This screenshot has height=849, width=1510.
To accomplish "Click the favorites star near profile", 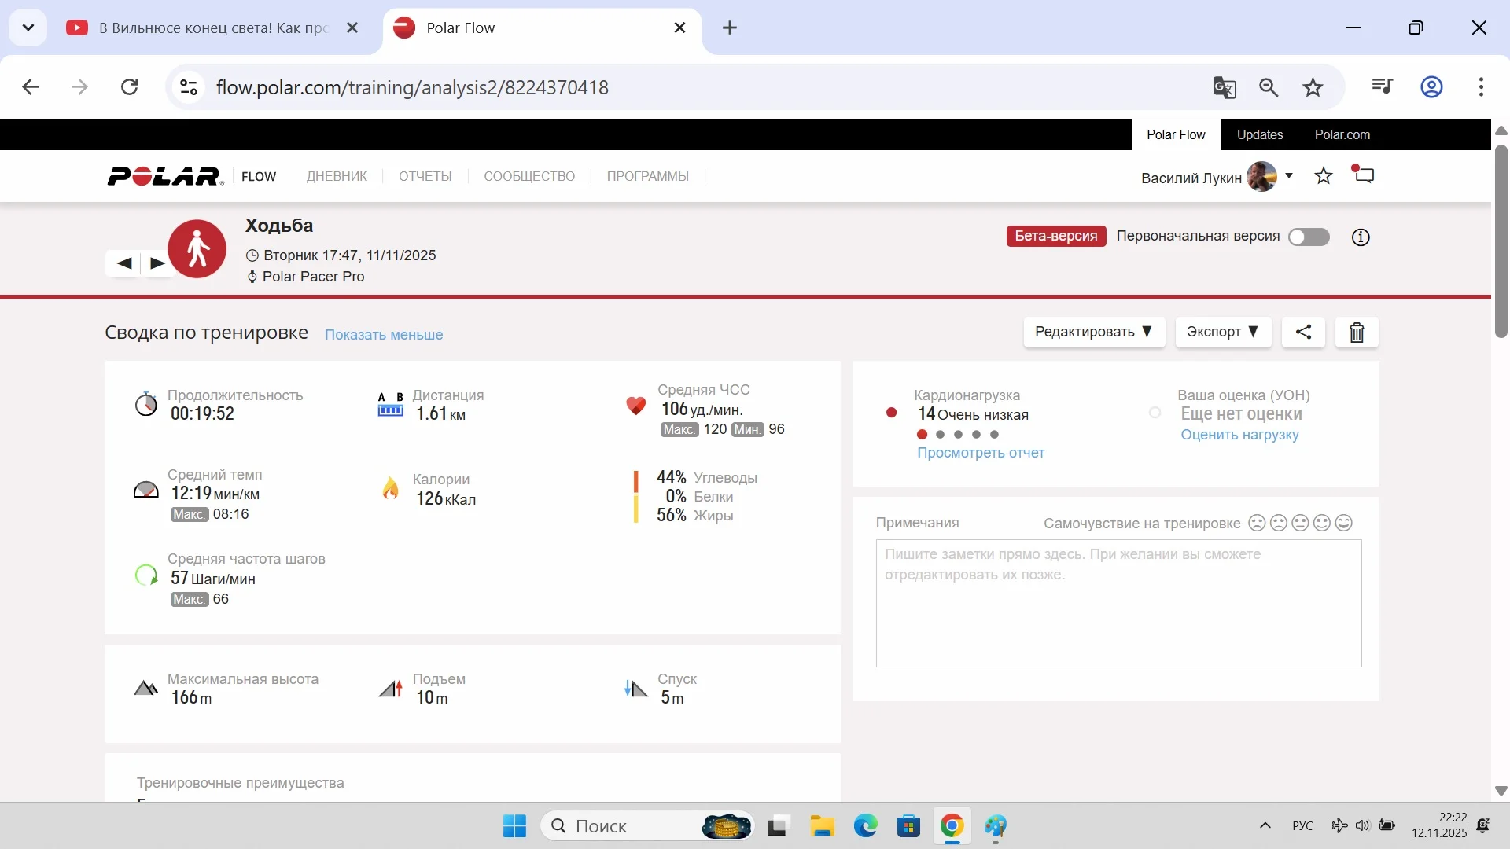I will click(1324, 176).
